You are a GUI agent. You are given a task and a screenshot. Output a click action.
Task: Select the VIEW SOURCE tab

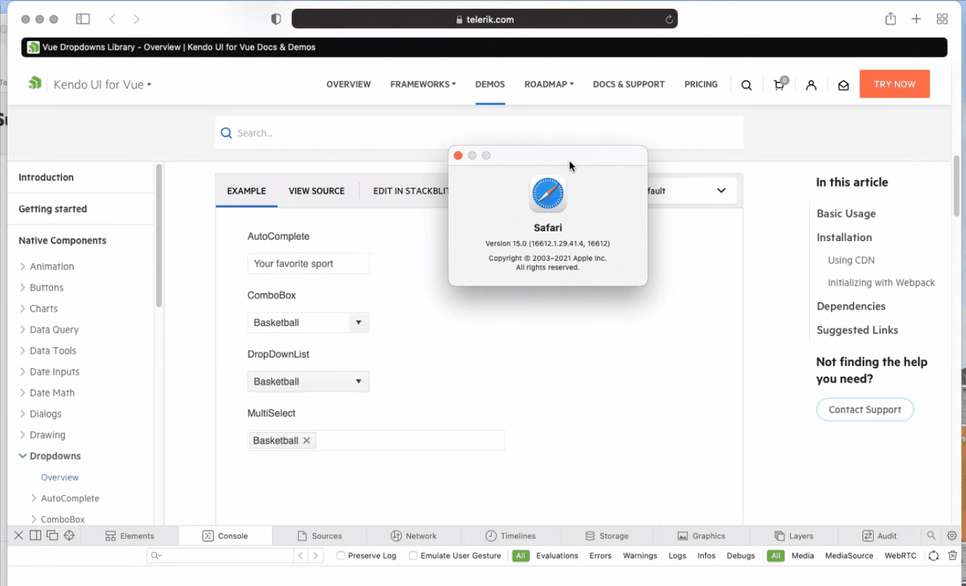click(x=317, y=191)
